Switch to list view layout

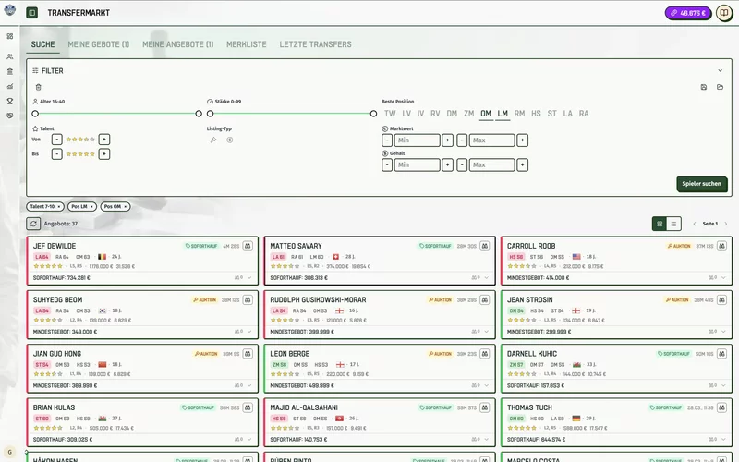tap(674, 224)
